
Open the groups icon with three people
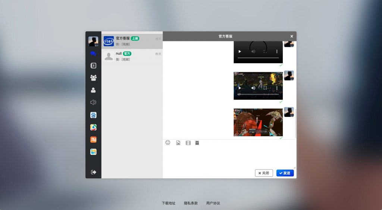pyautogui.click(x=93, y=78)
